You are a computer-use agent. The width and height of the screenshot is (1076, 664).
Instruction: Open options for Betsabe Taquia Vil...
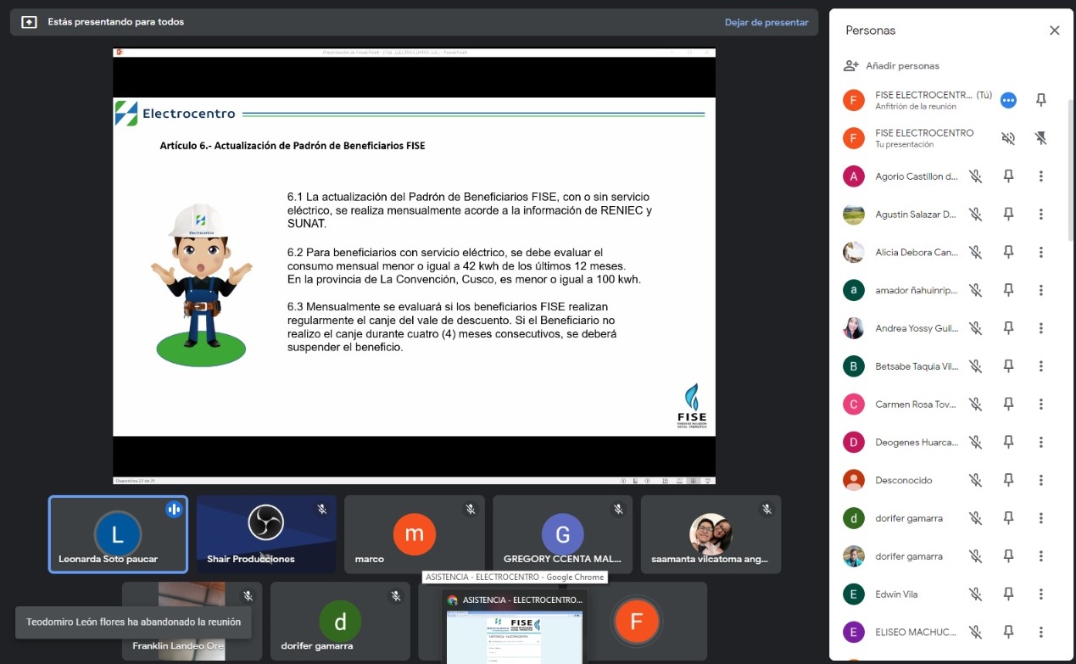1041,366
